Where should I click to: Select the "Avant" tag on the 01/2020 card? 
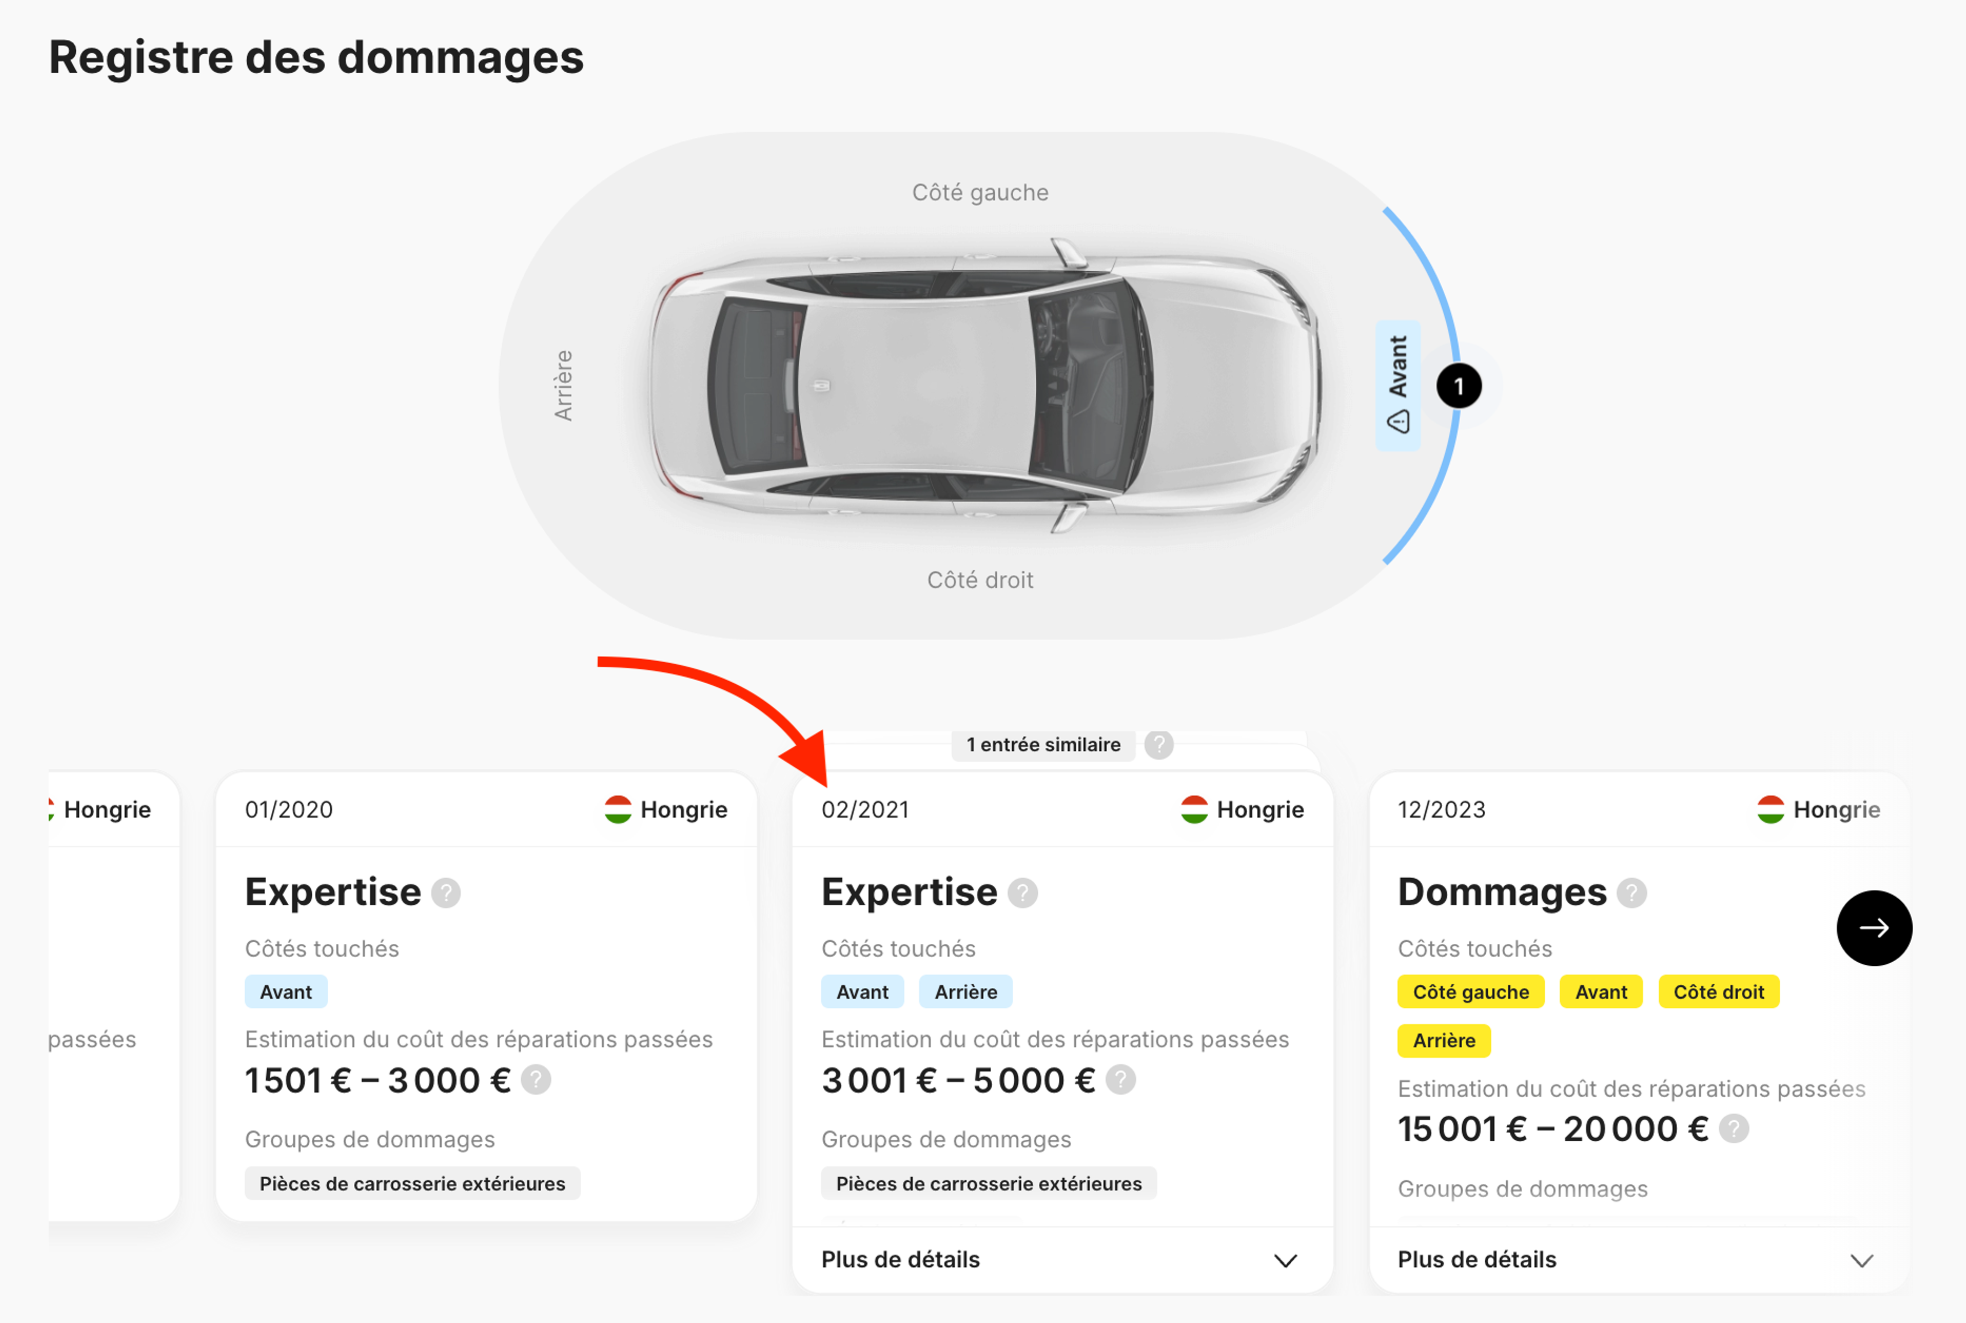285,991
